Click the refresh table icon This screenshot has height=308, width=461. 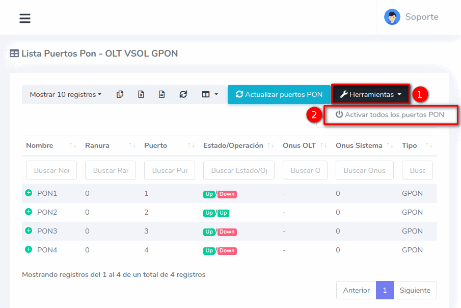(x=183, y=94)
